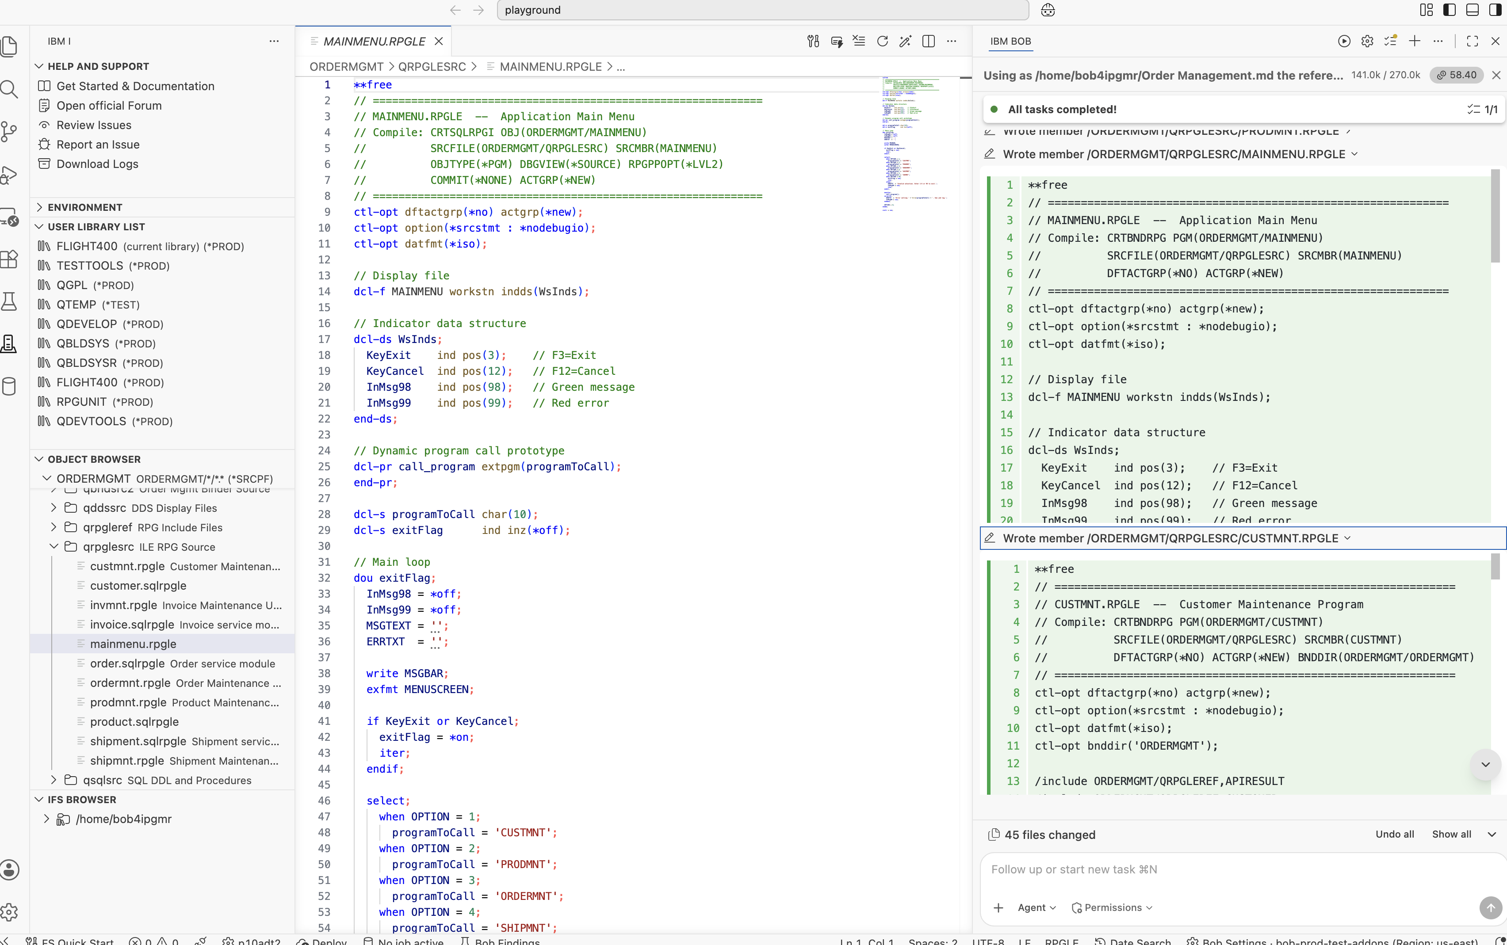Send the message with the arrow button
This screenshot has height=945, width=1507.
click(1491, 907)
